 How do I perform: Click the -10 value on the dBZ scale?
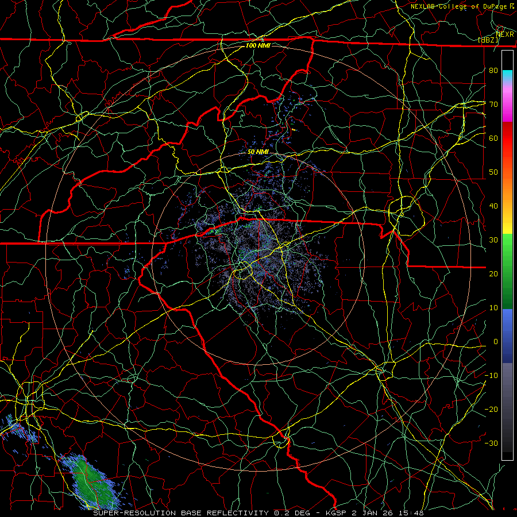tap(491, 375)
